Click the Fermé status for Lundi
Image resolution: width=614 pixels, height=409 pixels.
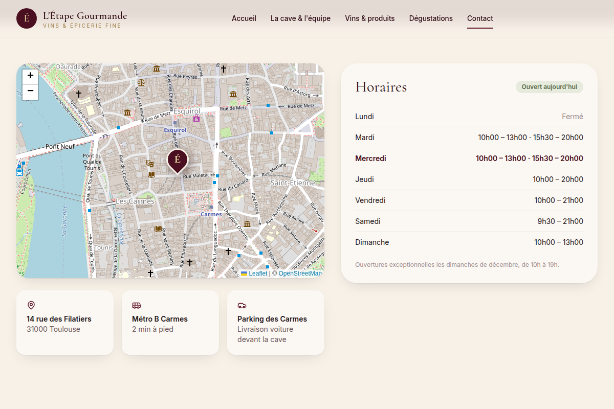(573, 117)
